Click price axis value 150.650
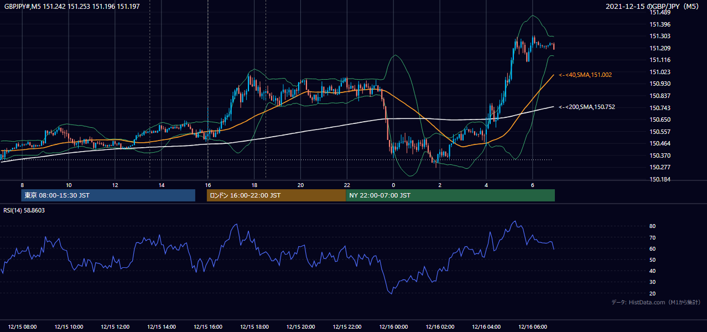The height and width of the screenshot is (332, 707). point(660,120)
